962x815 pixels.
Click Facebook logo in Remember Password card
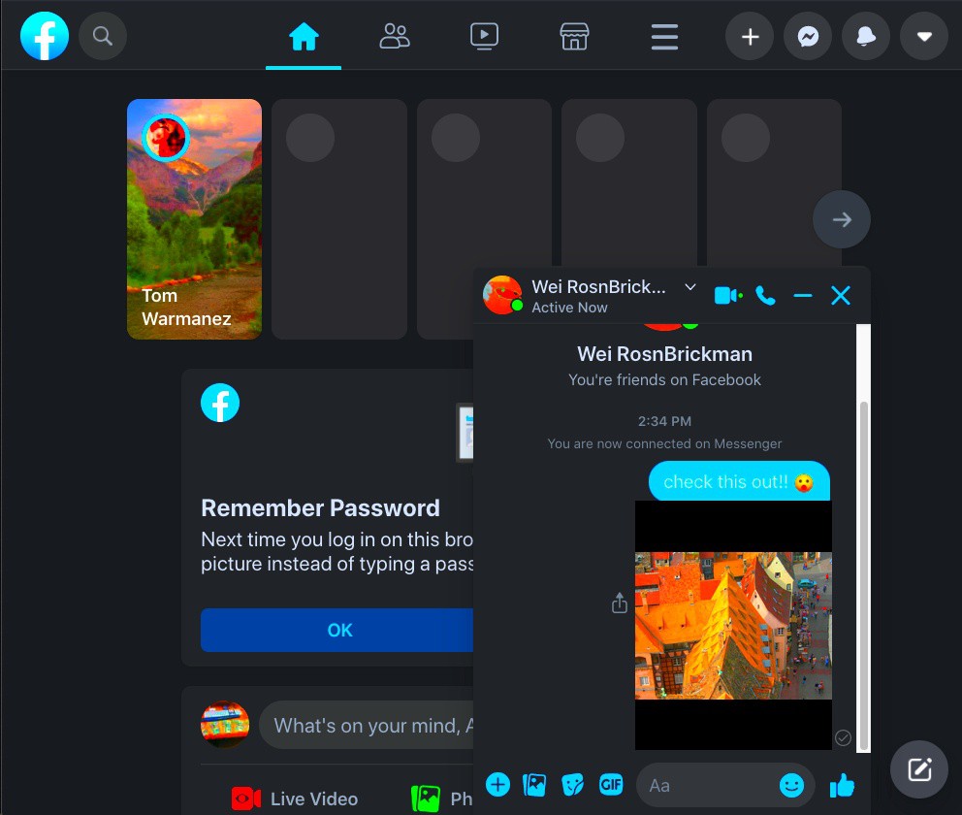(220, 403)
